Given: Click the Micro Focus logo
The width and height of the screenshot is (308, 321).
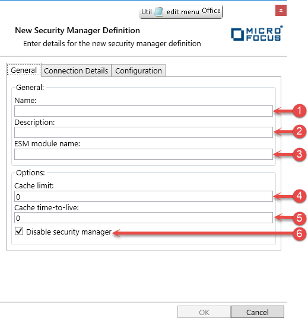Looking at the screenshot, I should (x=257, y=33).
